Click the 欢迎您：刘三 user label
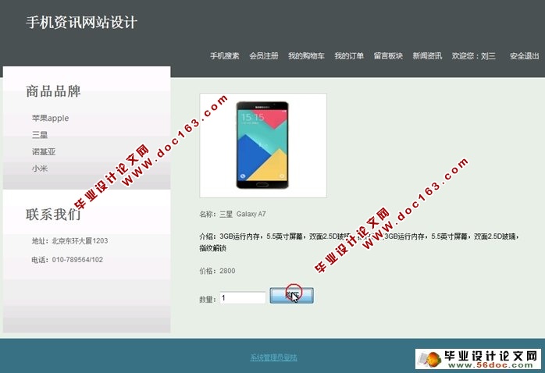 (x=474, y=56)
